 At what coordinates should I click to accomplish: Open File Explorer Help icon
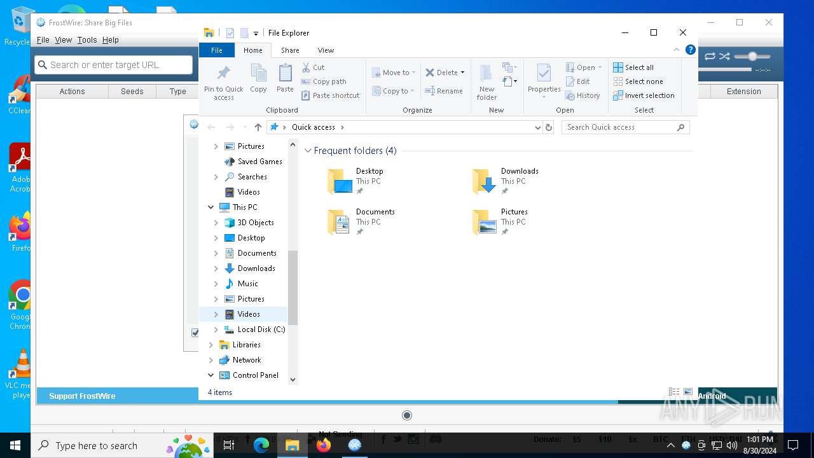click(690, 50)
